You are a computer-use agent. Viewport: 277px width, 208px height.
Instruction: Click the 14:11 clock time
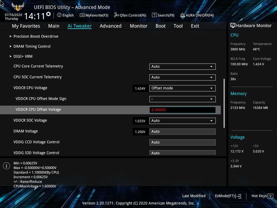[x=35, y=16]
